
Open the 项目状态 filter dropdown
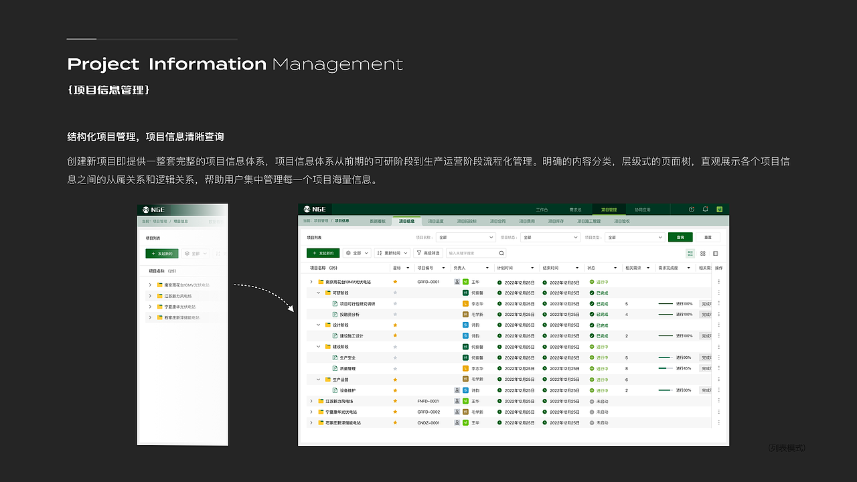click(550, 237)
